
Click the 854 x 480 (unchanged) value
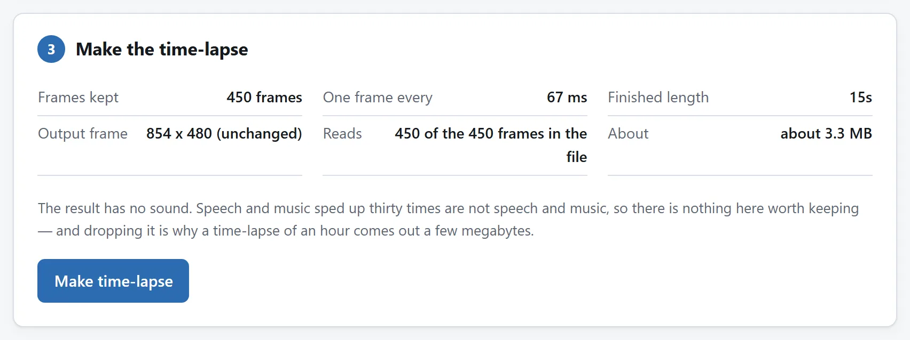coord(224,134)
